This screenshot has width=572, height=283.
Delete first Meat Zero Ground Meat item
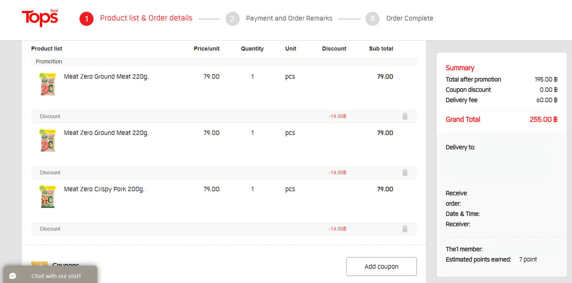[405, 116]
